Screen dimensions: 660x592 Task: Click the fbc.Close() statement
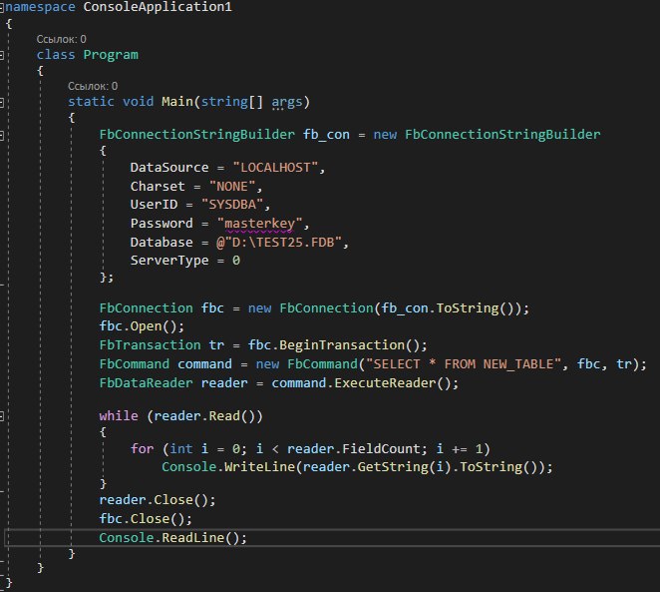coord(146,519)
